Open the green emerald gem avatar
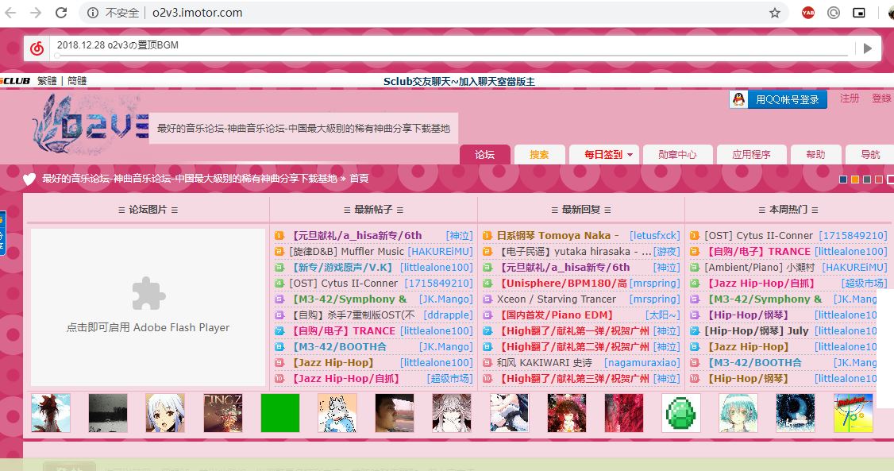Image resolution: width=894 pixels, height=471 pixels. [x=680, y=413]
